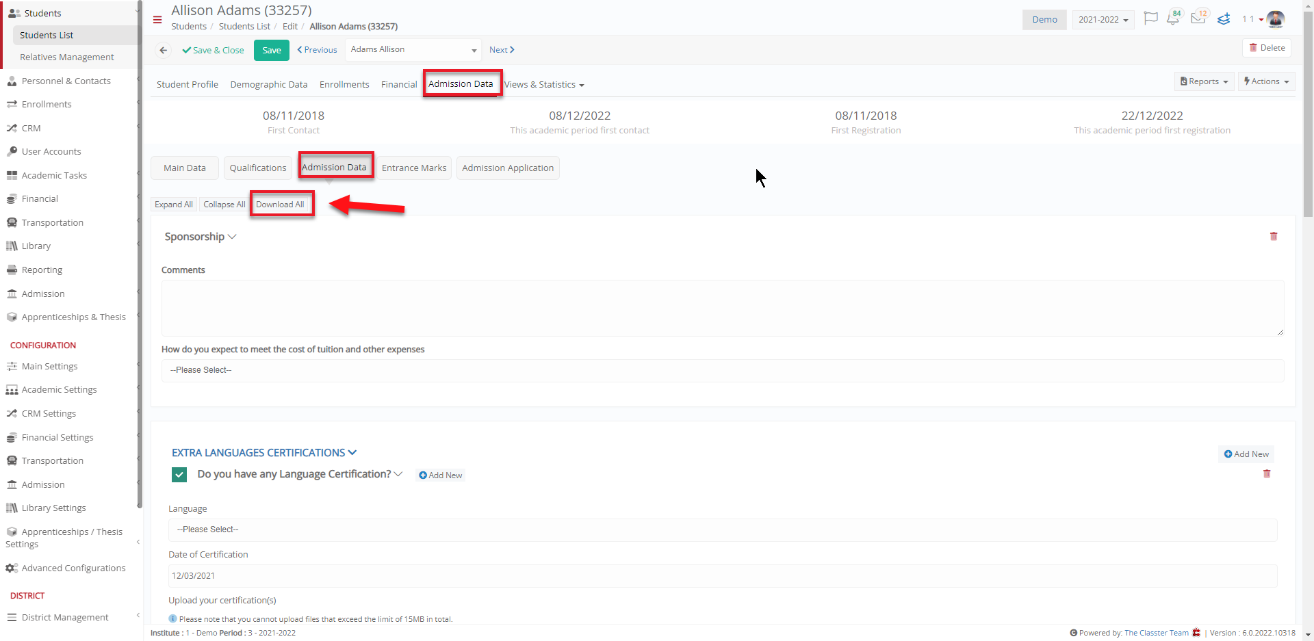Open Personnel & Contacts in sidebar
The height and width of the screenshot is (641, 1314).
click(66, 81)
